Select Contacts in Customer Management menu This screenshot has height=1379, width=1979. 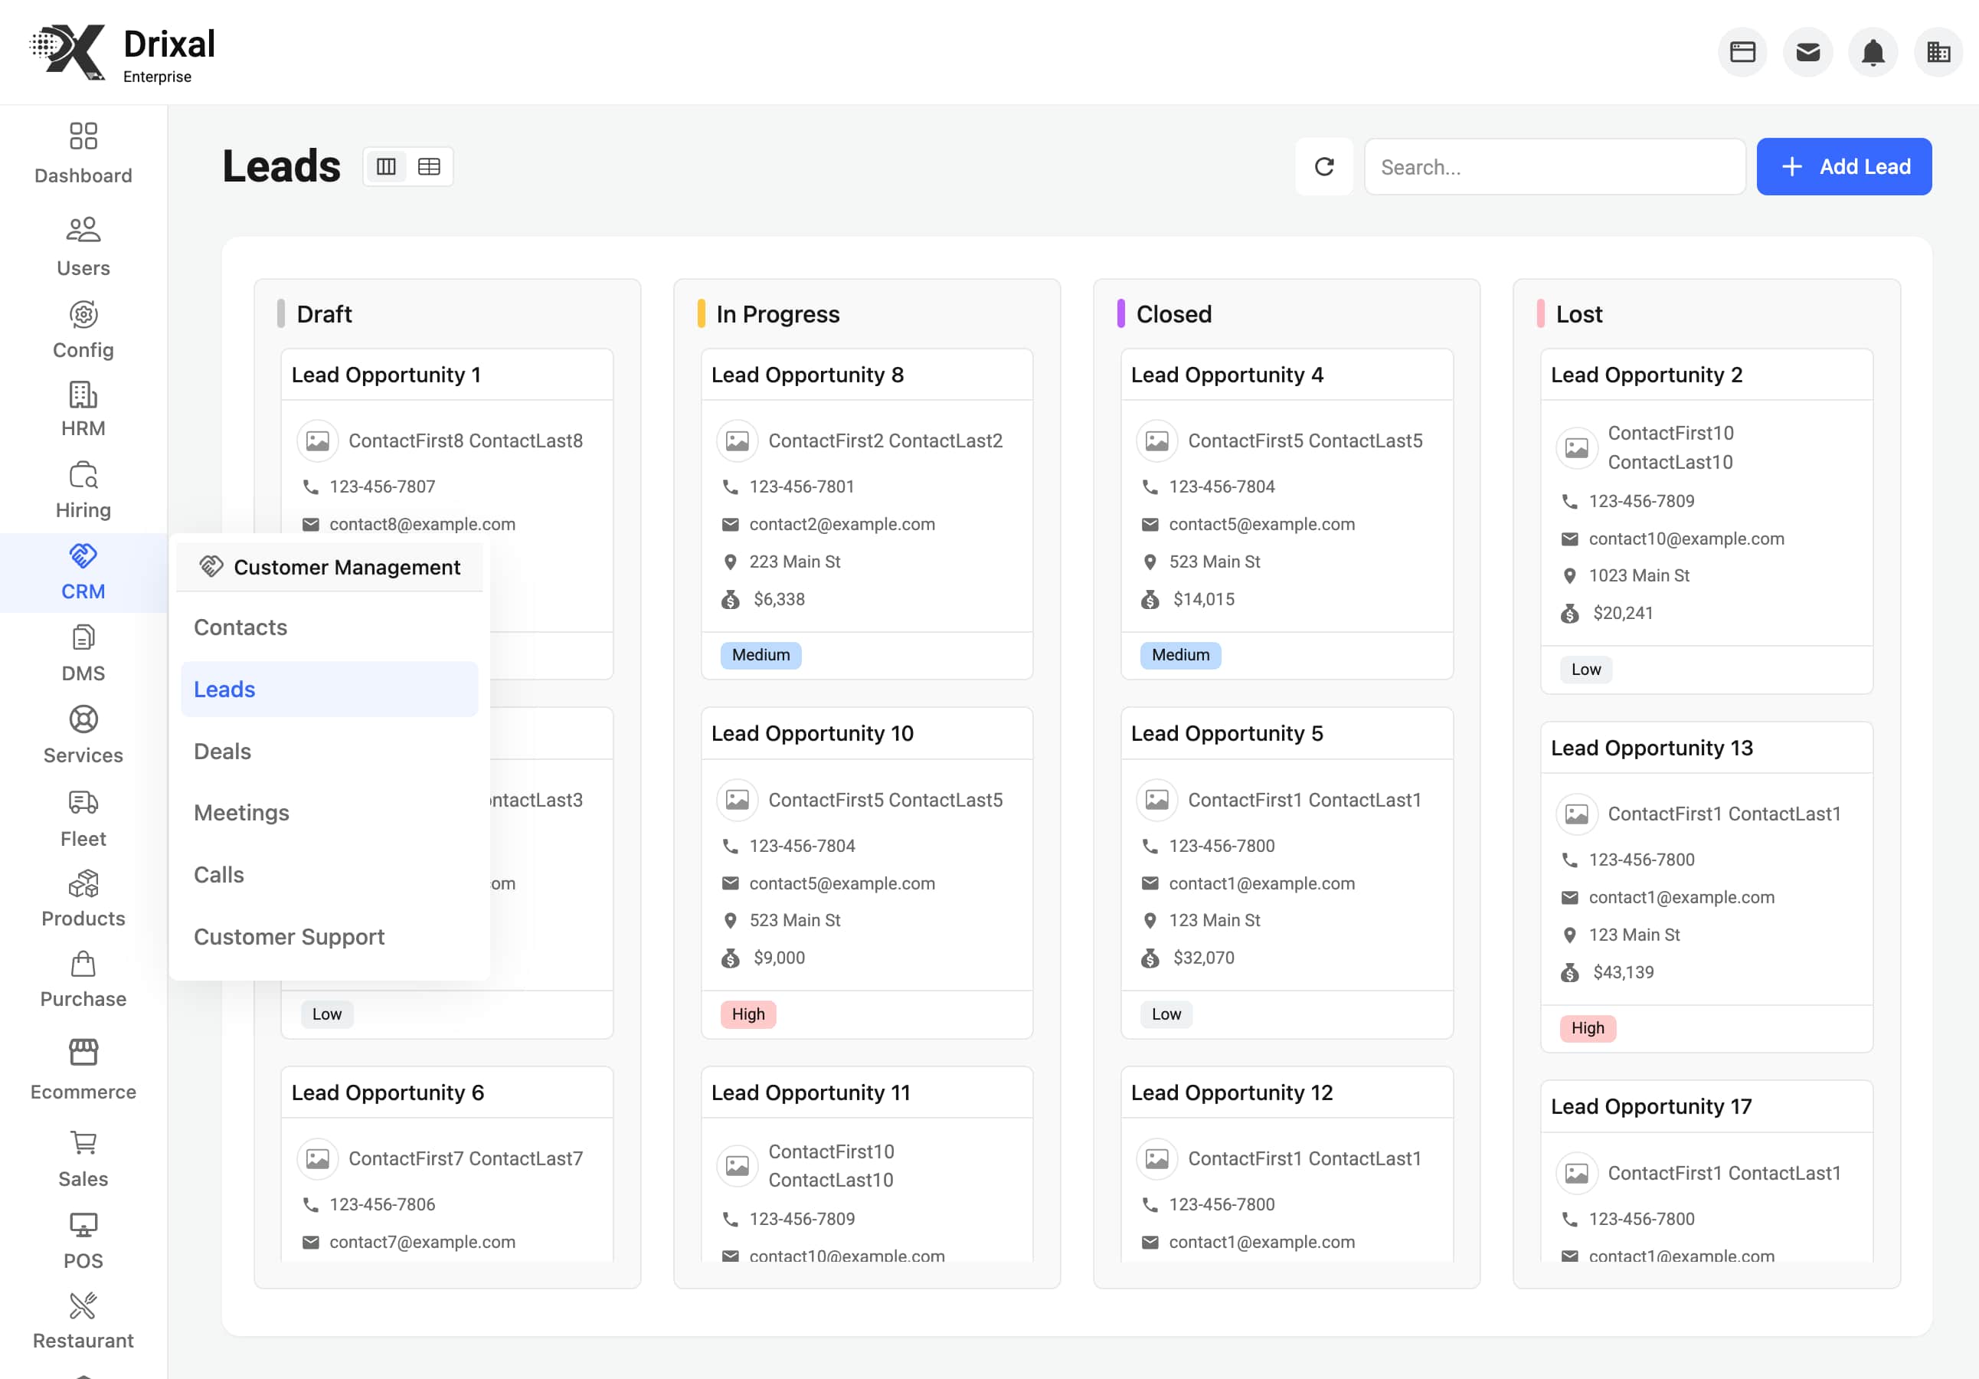click(x=240, y=627)
